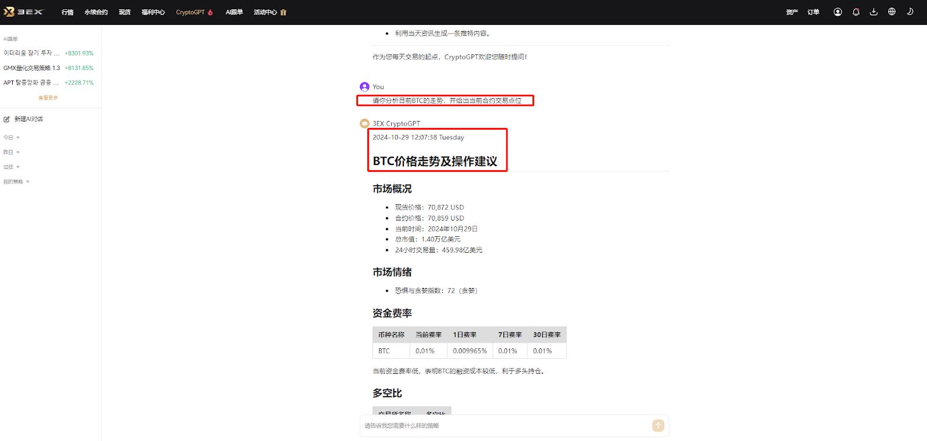
Task: Click the 当前时间: 2024年10月29日 line
Action: [436, 229]
